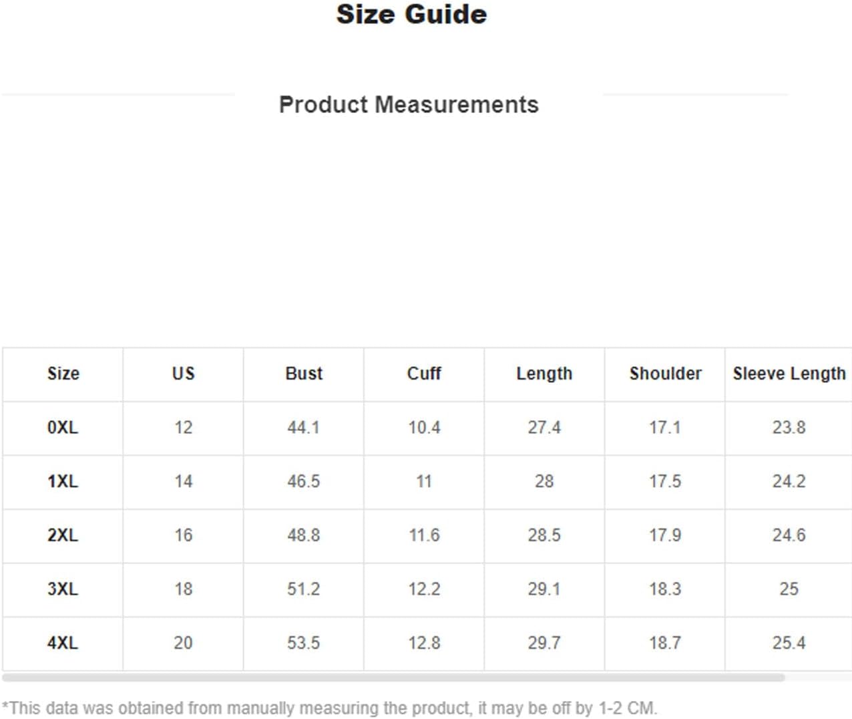Click the 4XL size row label

tap(63, 643)
